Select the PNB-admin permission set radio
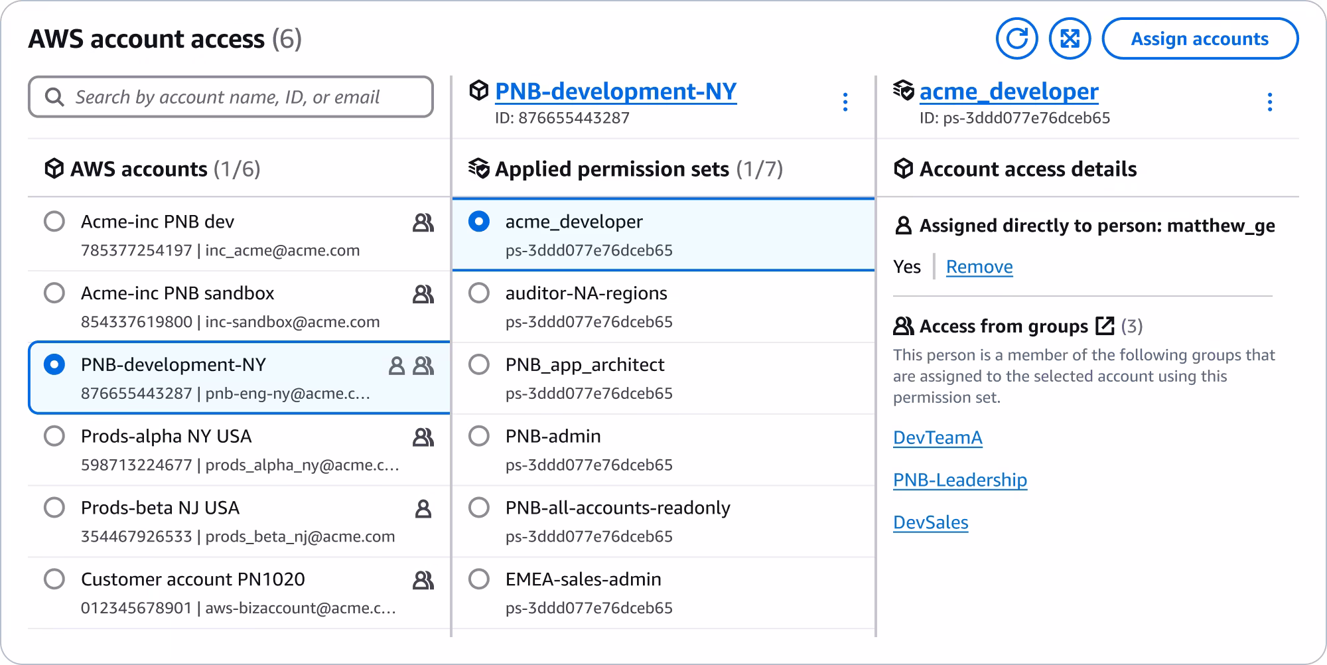This screenshot has height=665, width=1327. tap(479, 436)
